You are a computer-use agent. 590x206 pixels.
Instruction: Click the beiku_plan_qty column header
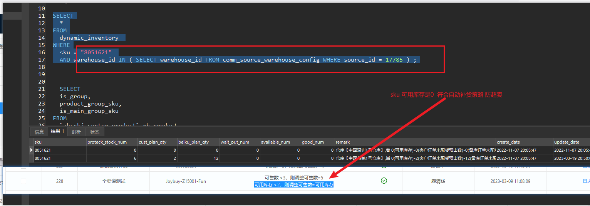(198, 142)
